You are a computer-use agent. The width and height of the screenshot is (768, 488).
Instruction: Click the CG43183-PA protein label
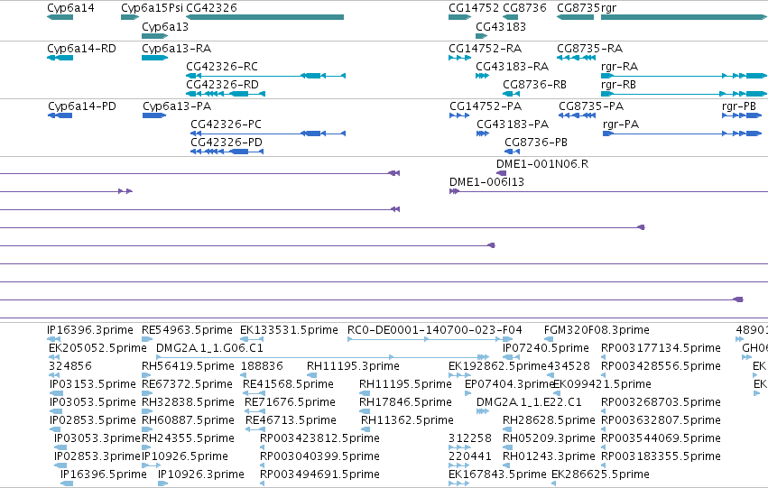click(513, 124)
